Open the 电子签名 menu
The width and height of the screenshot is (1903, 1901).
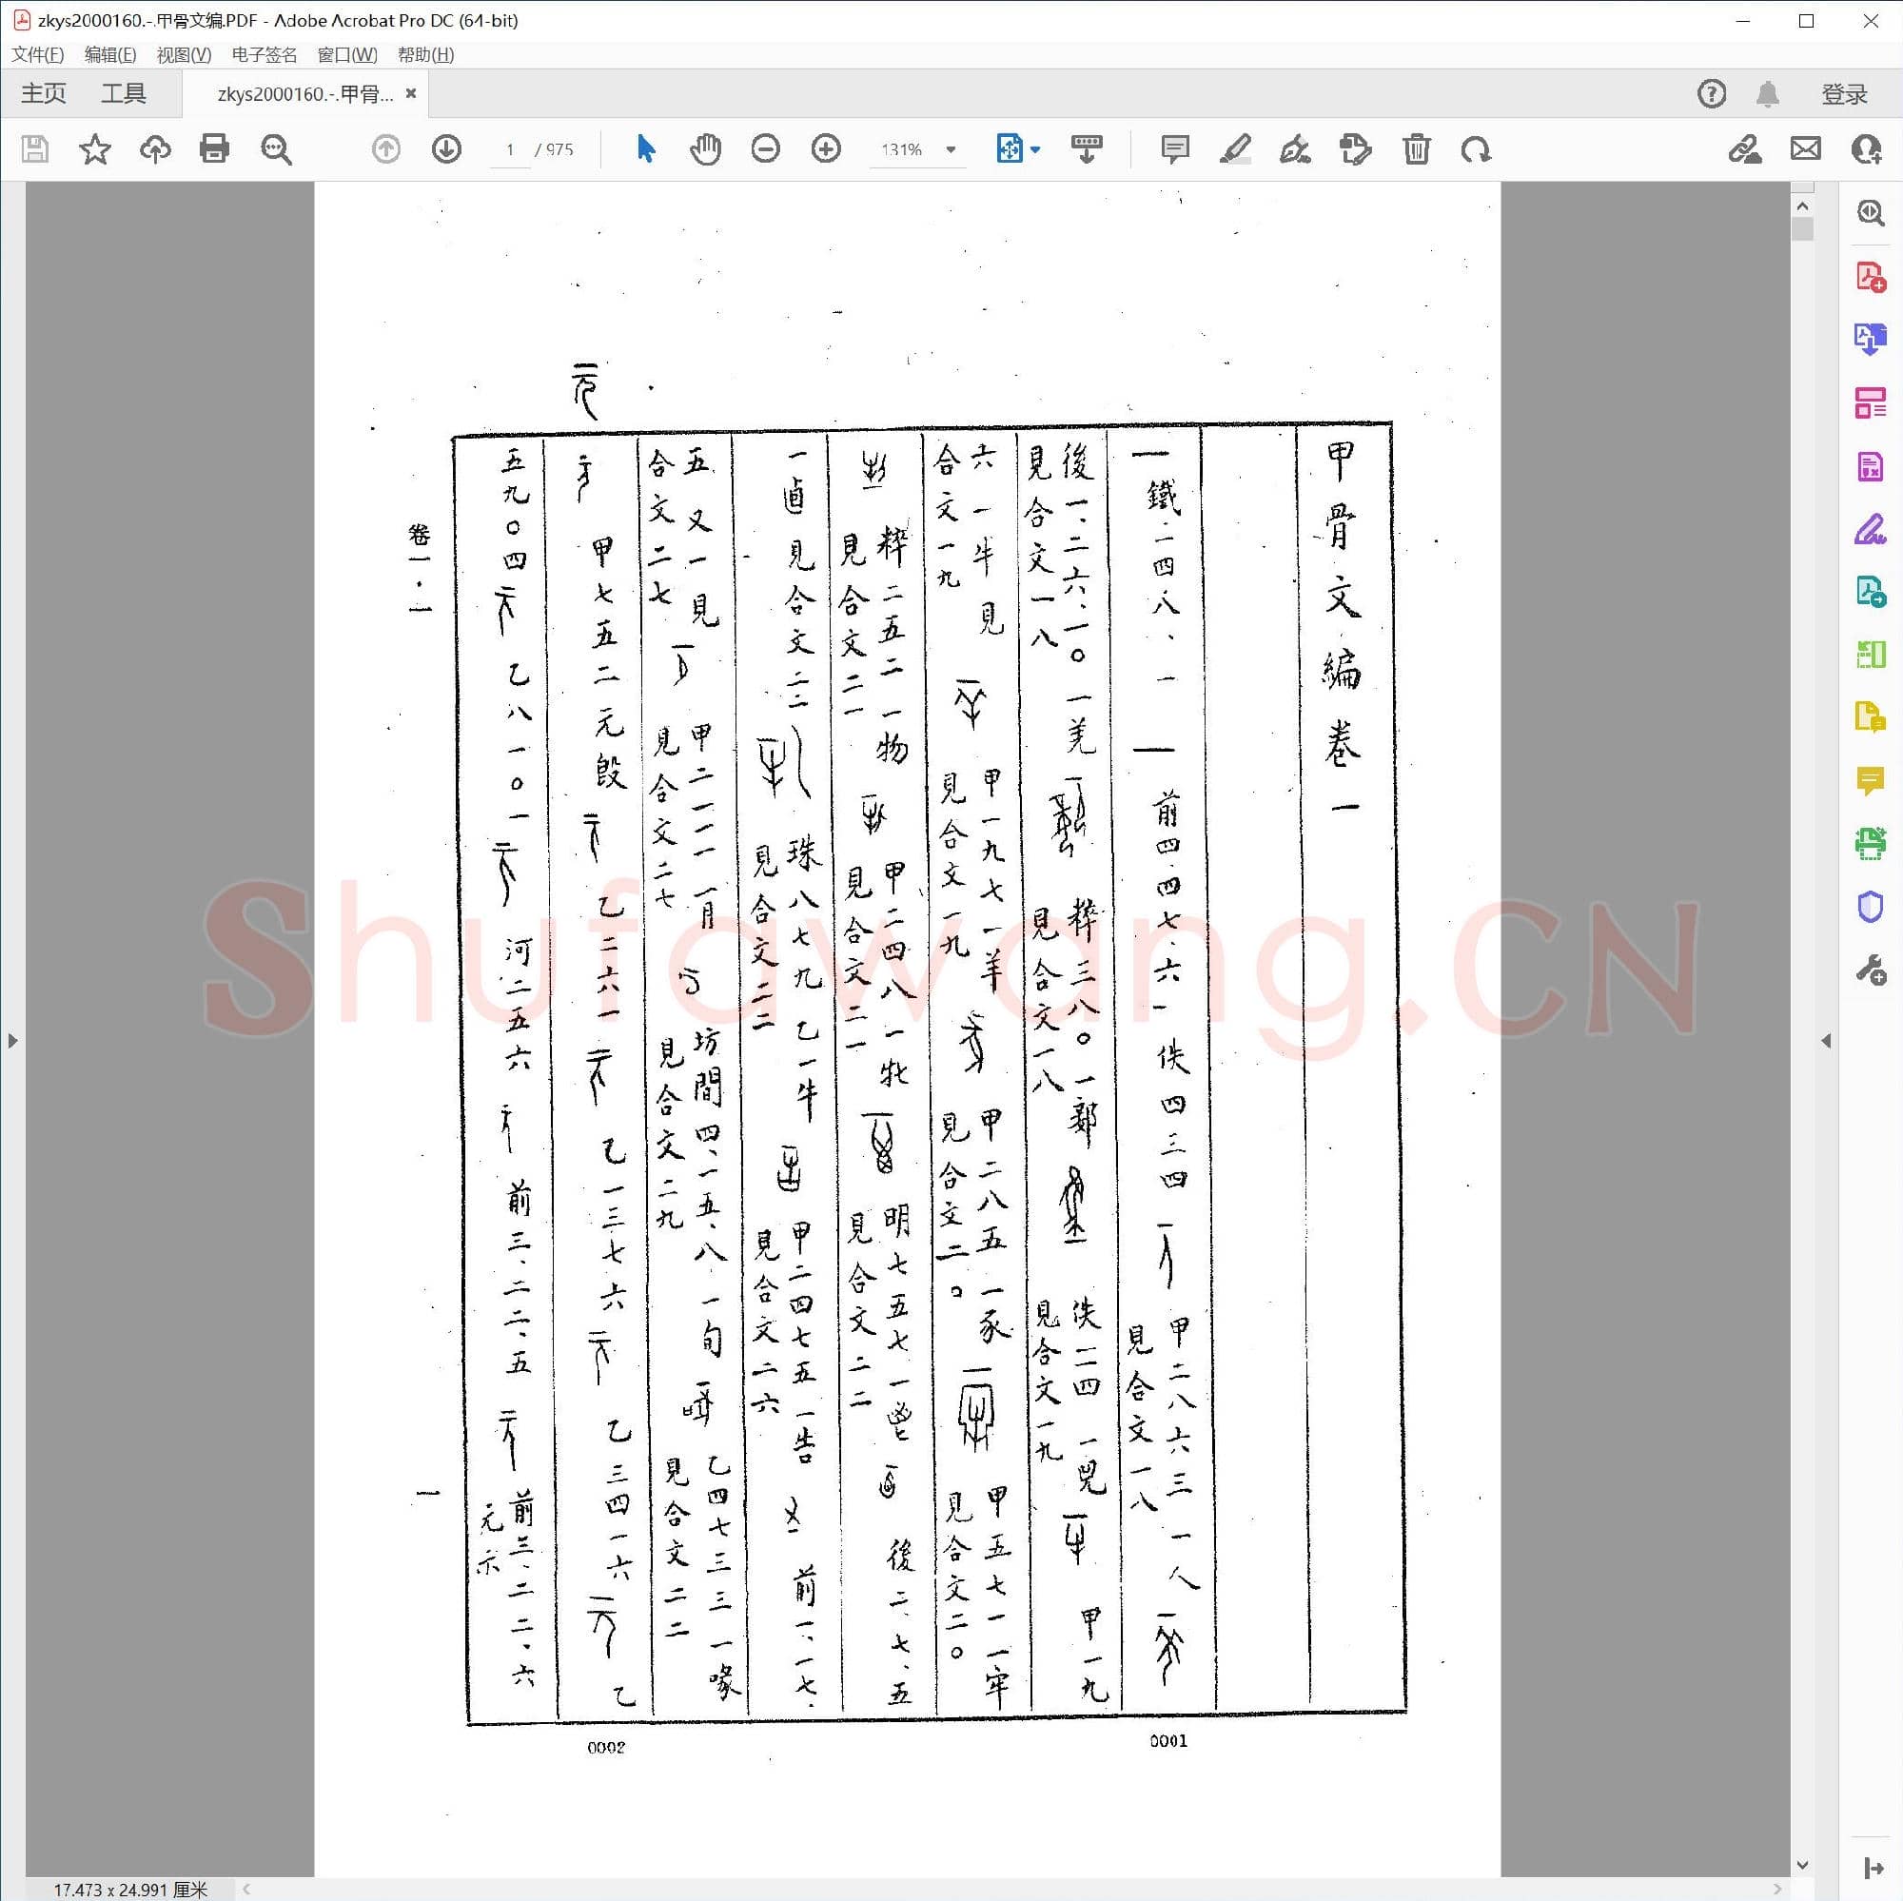click(264, 54)
